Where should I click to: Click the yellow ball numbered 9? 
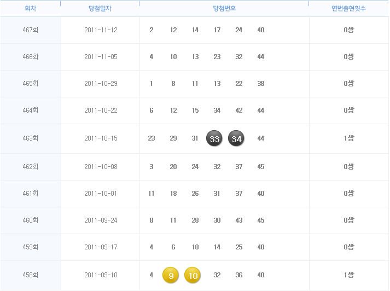pyautogui.click(x=171, y=275)
